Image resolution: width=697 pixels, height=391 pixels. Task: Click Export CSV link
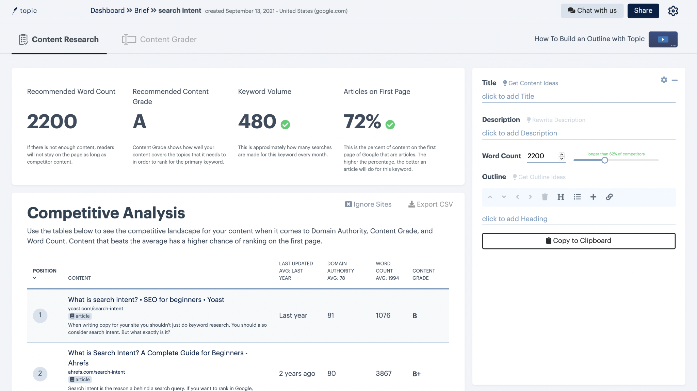pyautogui.click(x=430, y=205)
